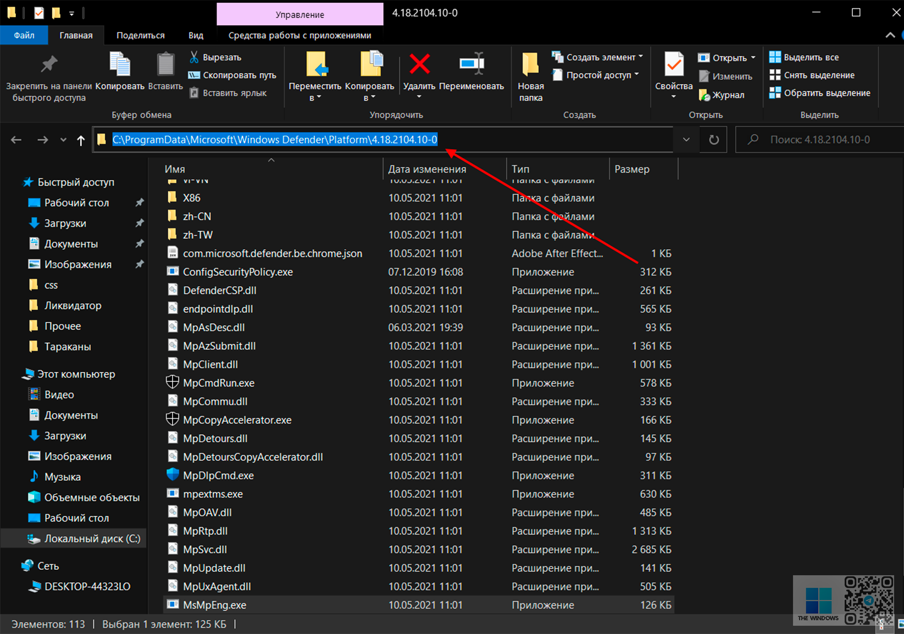Go back with the left arrow
This screenshot has width=904, height=634.
[16, 140]
